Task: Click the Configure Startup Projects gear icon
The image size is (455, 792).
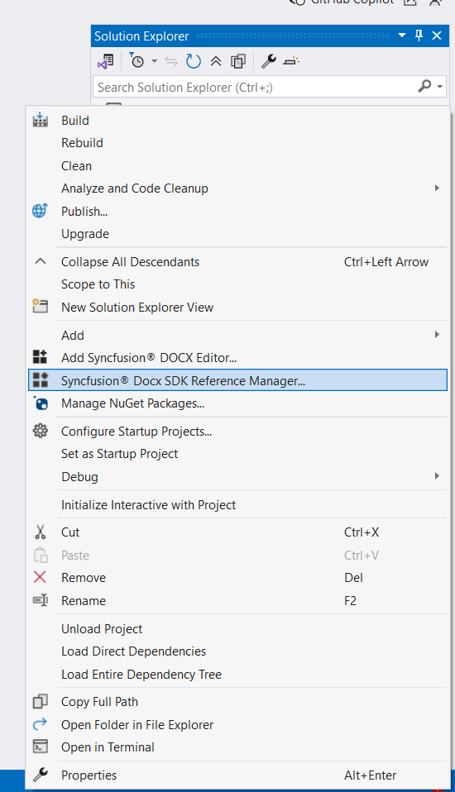Action: (40, 431)
